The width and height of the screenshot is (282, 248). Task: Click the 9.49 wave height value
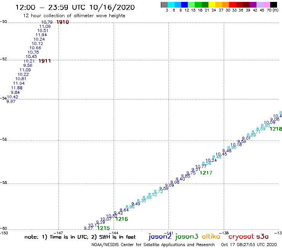136,204
